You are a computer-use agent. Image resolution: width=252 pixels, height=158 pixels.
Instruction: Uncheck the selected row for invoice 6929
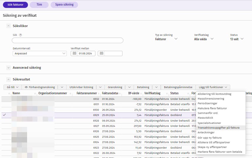coord(4,115)
